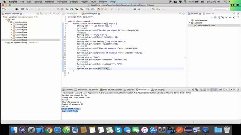Toggle Link with Editor in Project Explorer
241x135 pixels.
41,13
